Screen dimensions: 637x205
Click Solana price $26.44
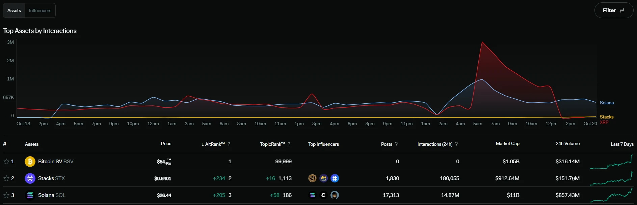164,195
